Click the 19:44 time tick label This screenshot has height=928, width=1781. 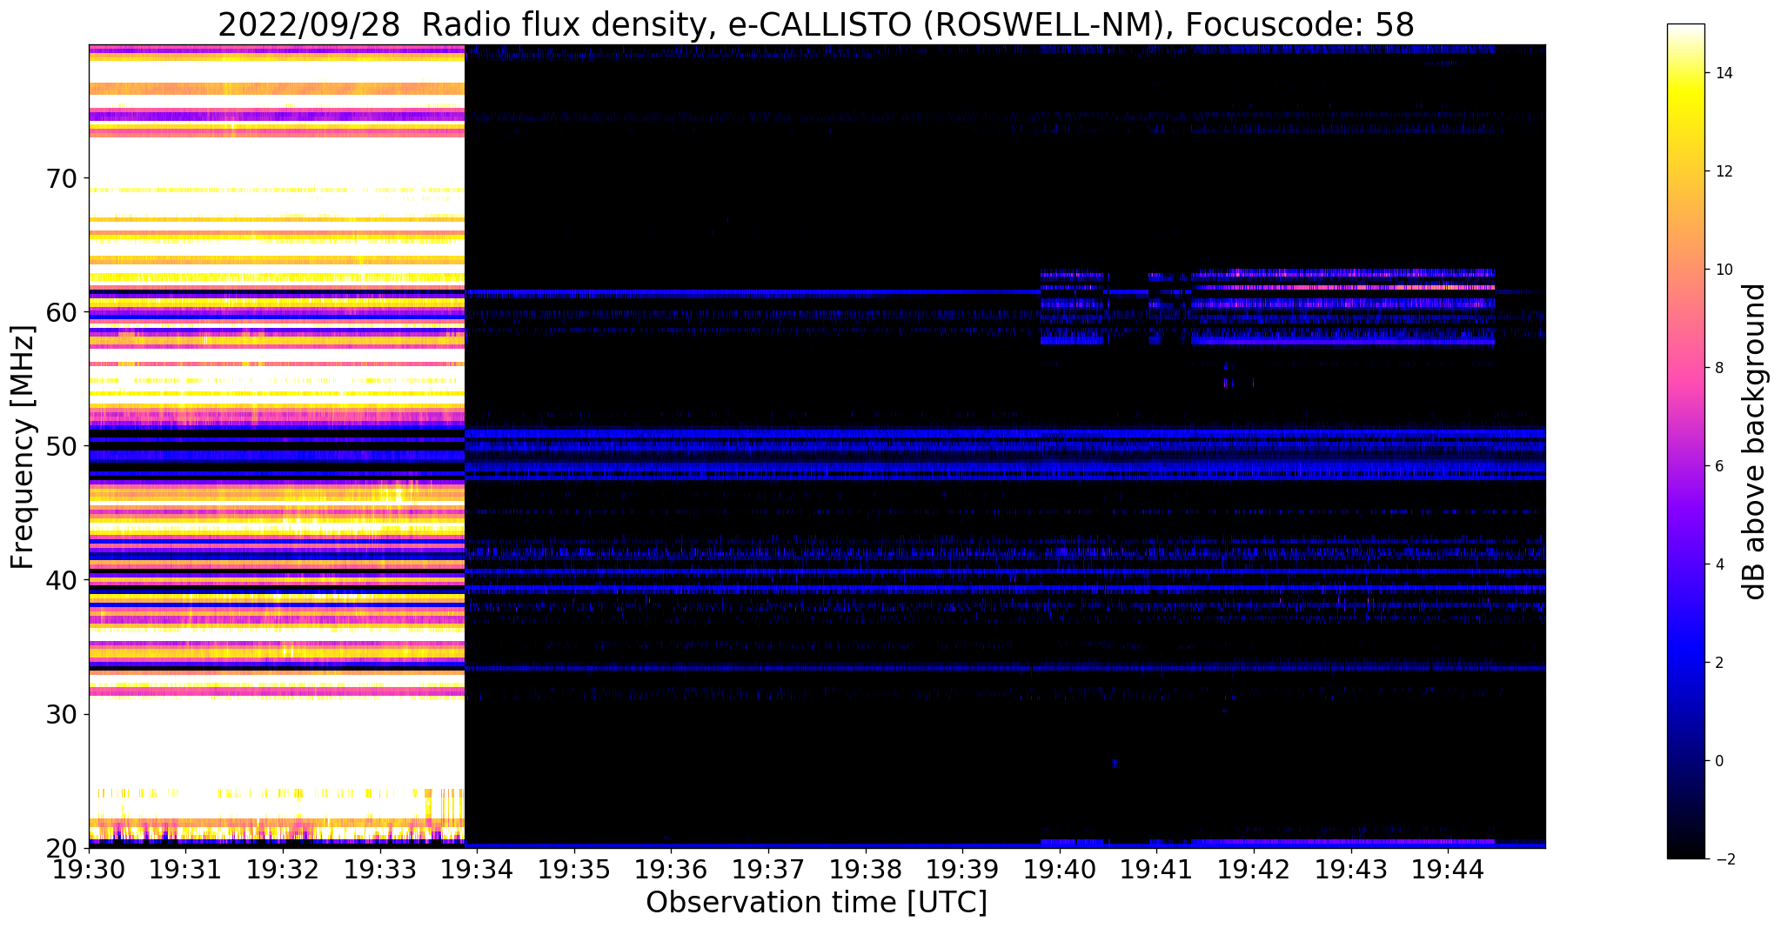click(1448, 868)
